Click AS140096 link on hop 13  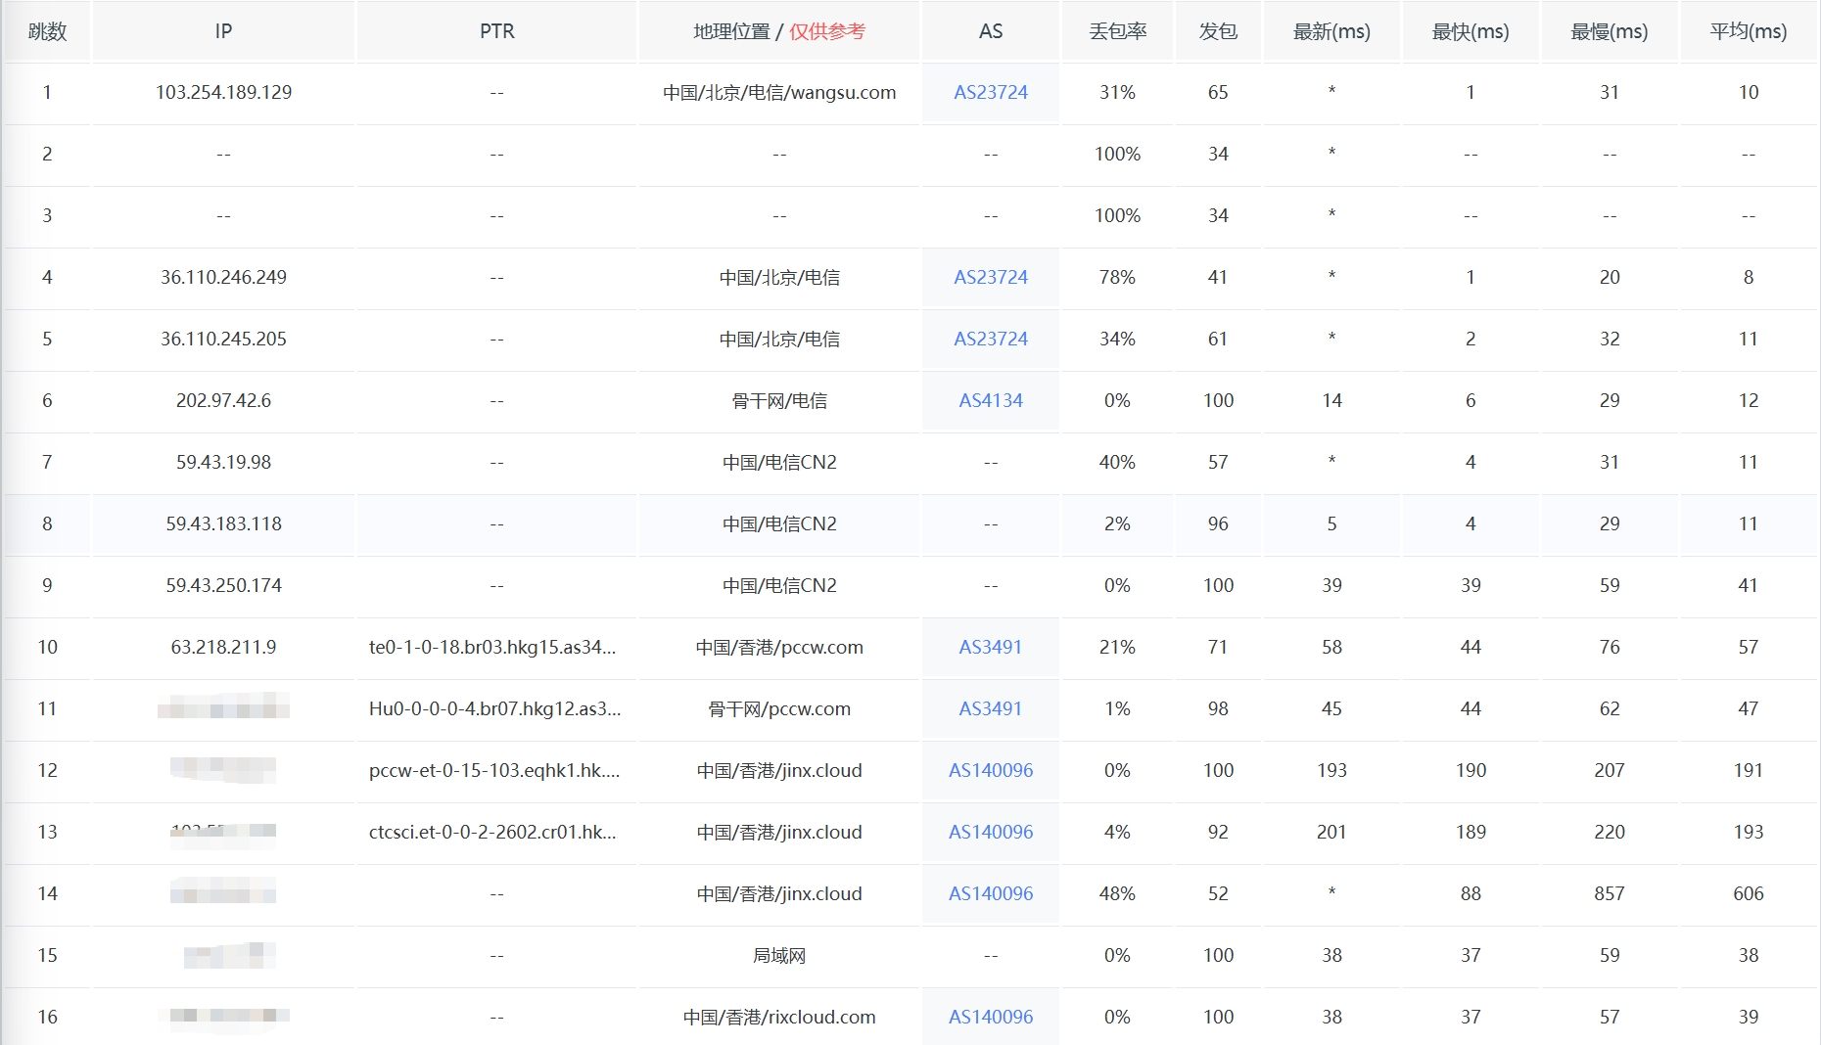coord(990,832)
